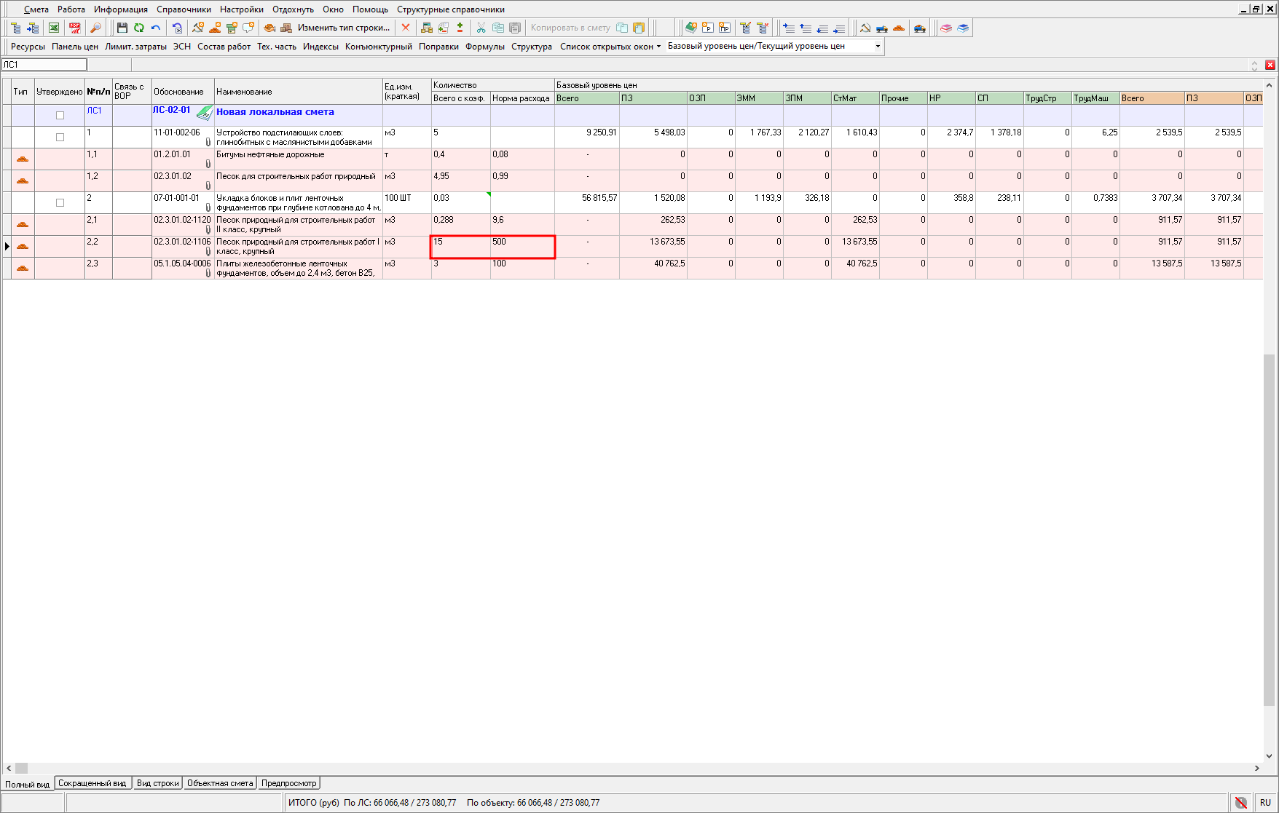Click the green refresh arrows icon
The image size is (1279, 813).
pyautogui.click(x=139, y=28)
